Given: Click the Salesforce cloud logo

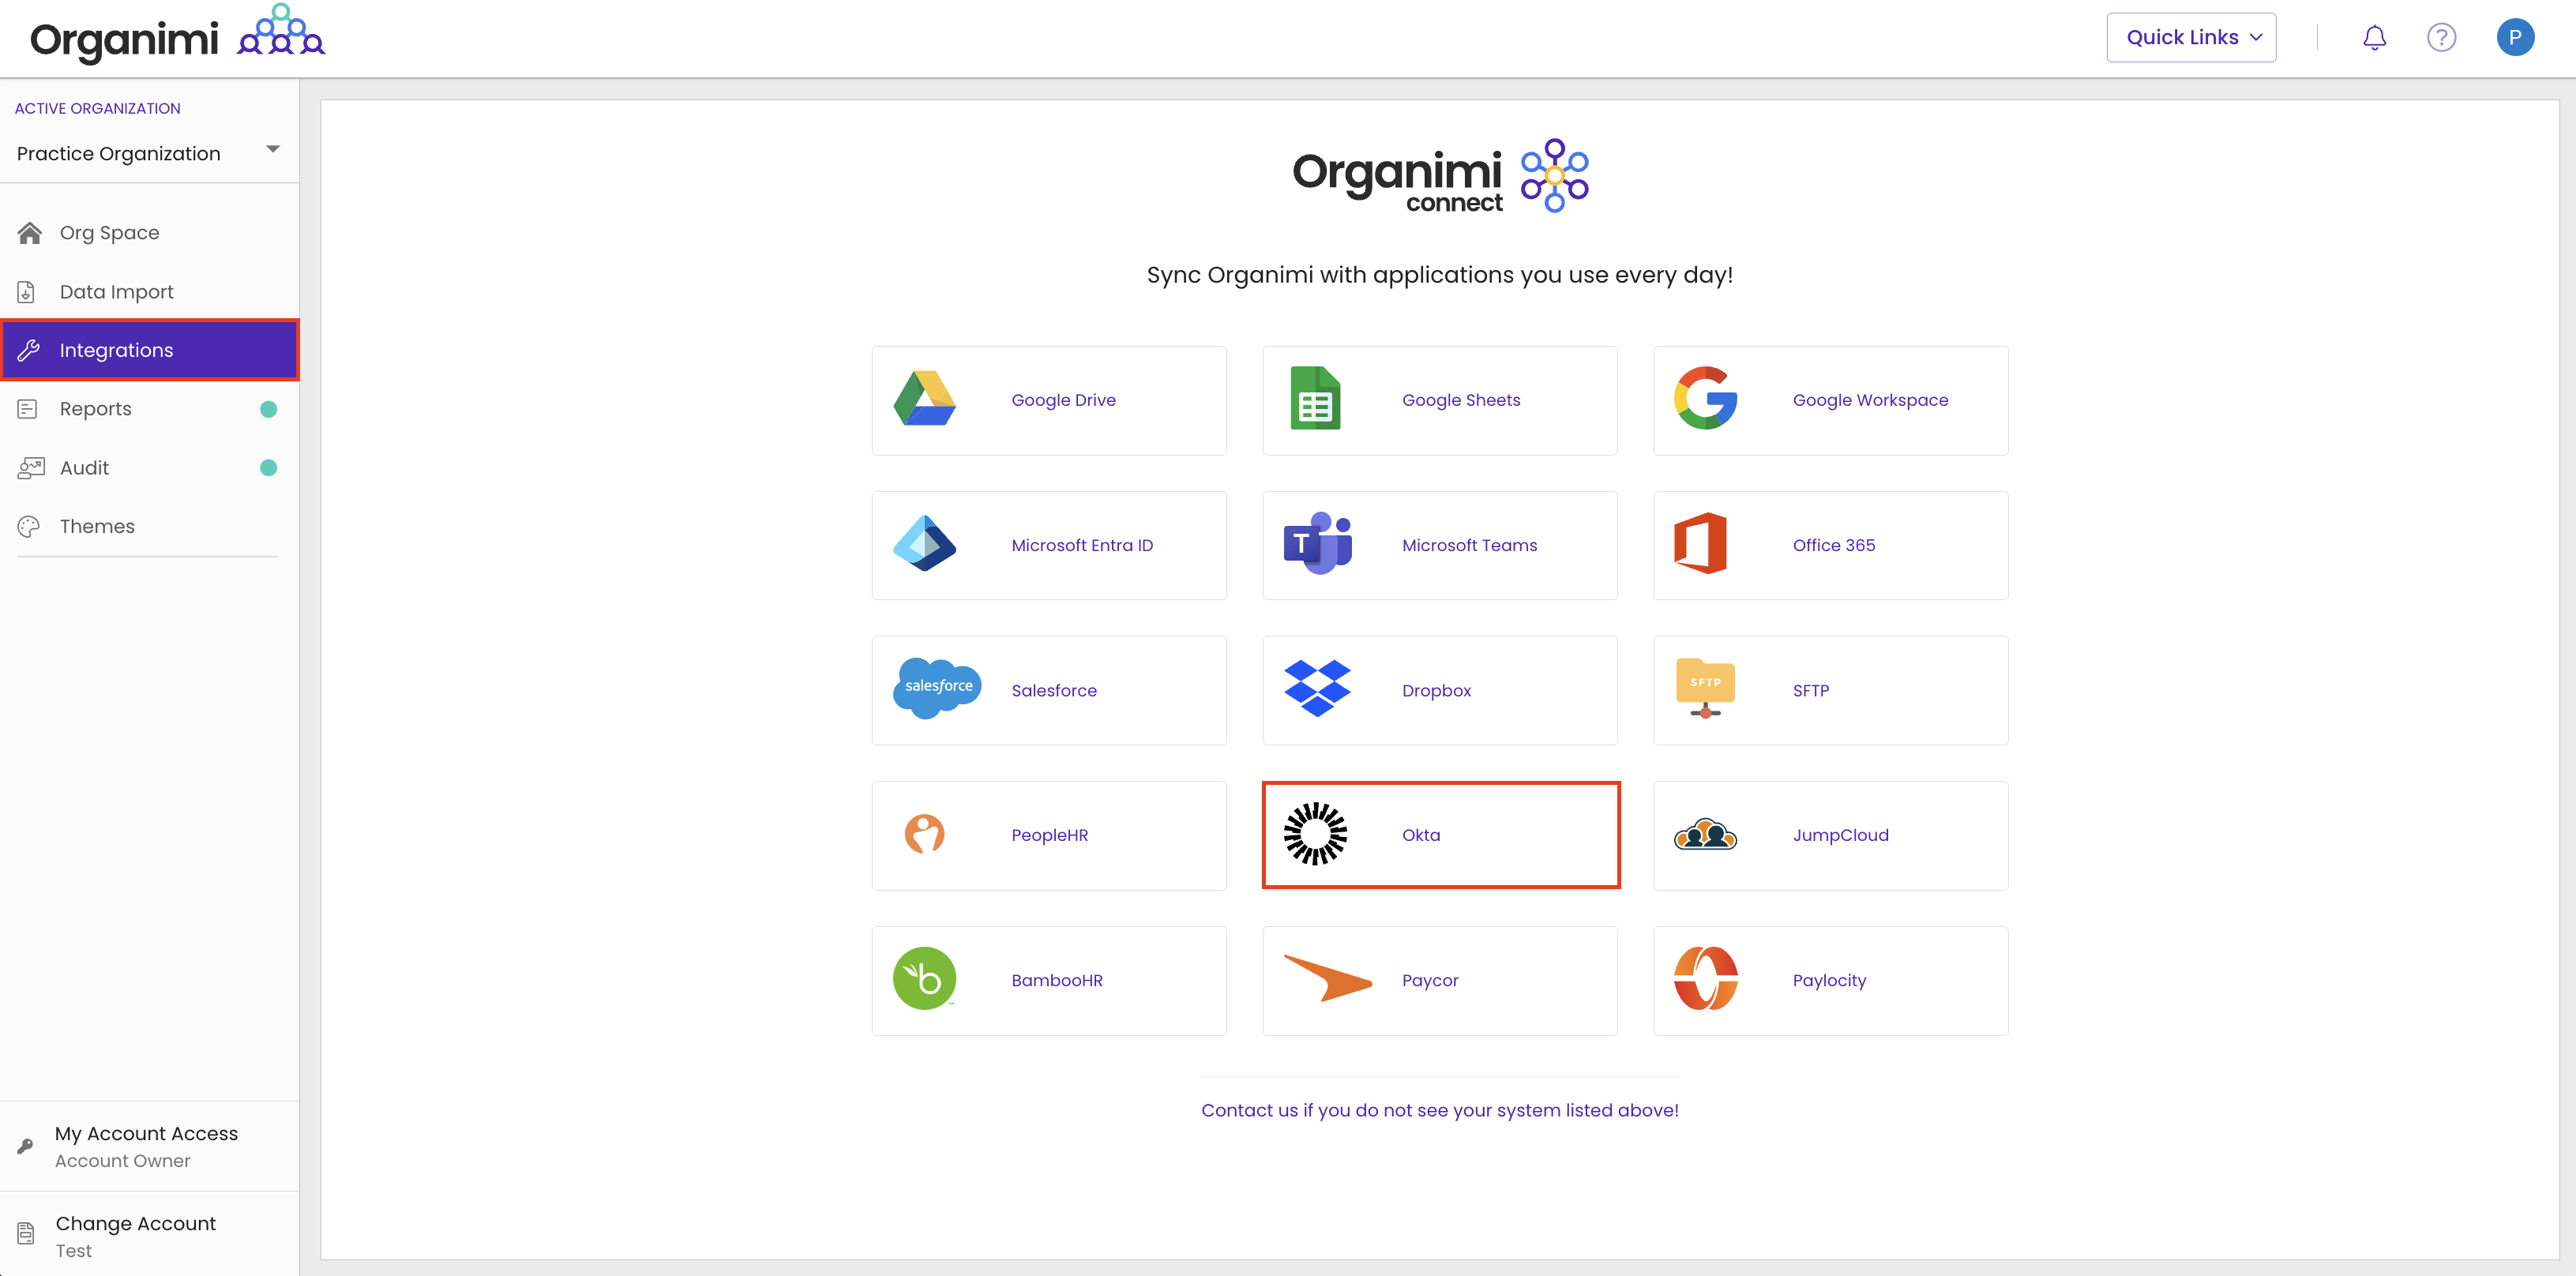Looking at the screenshot, I should click(x=937, y=688).
